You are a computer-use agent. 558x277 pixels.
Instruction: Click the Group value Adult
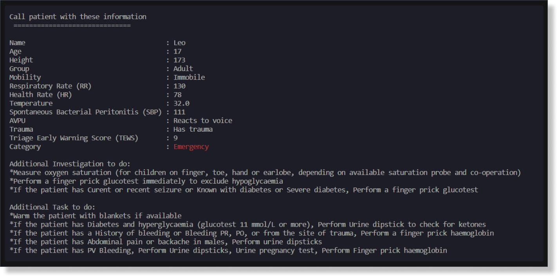pyautogui.click(x=183, y=69)
